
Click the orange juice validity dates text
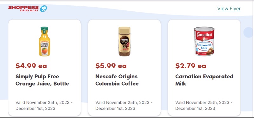(x=44, y=105)
